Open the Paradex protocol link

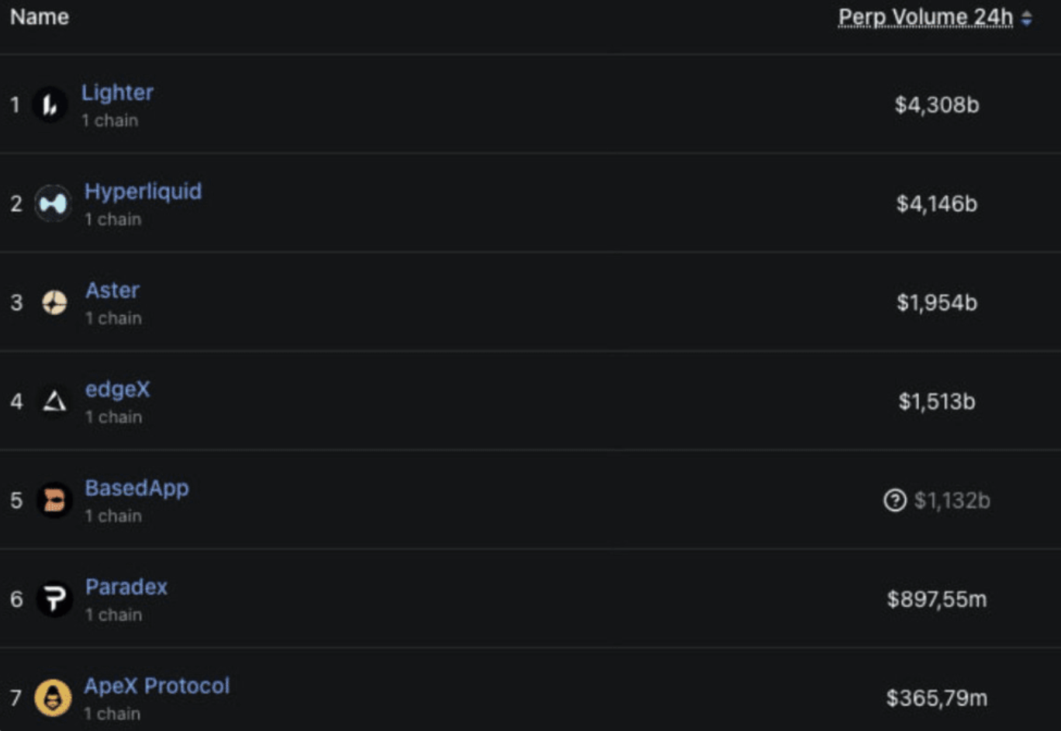126,587
